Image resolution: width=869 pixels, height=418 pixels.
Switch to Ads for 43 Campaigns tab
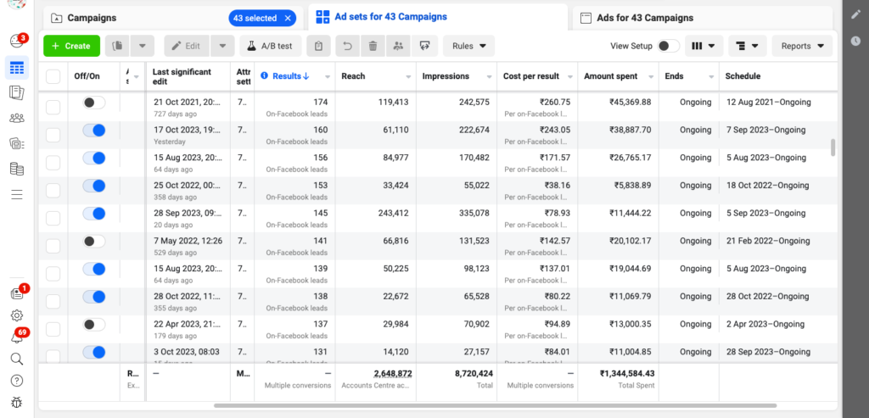643,18
